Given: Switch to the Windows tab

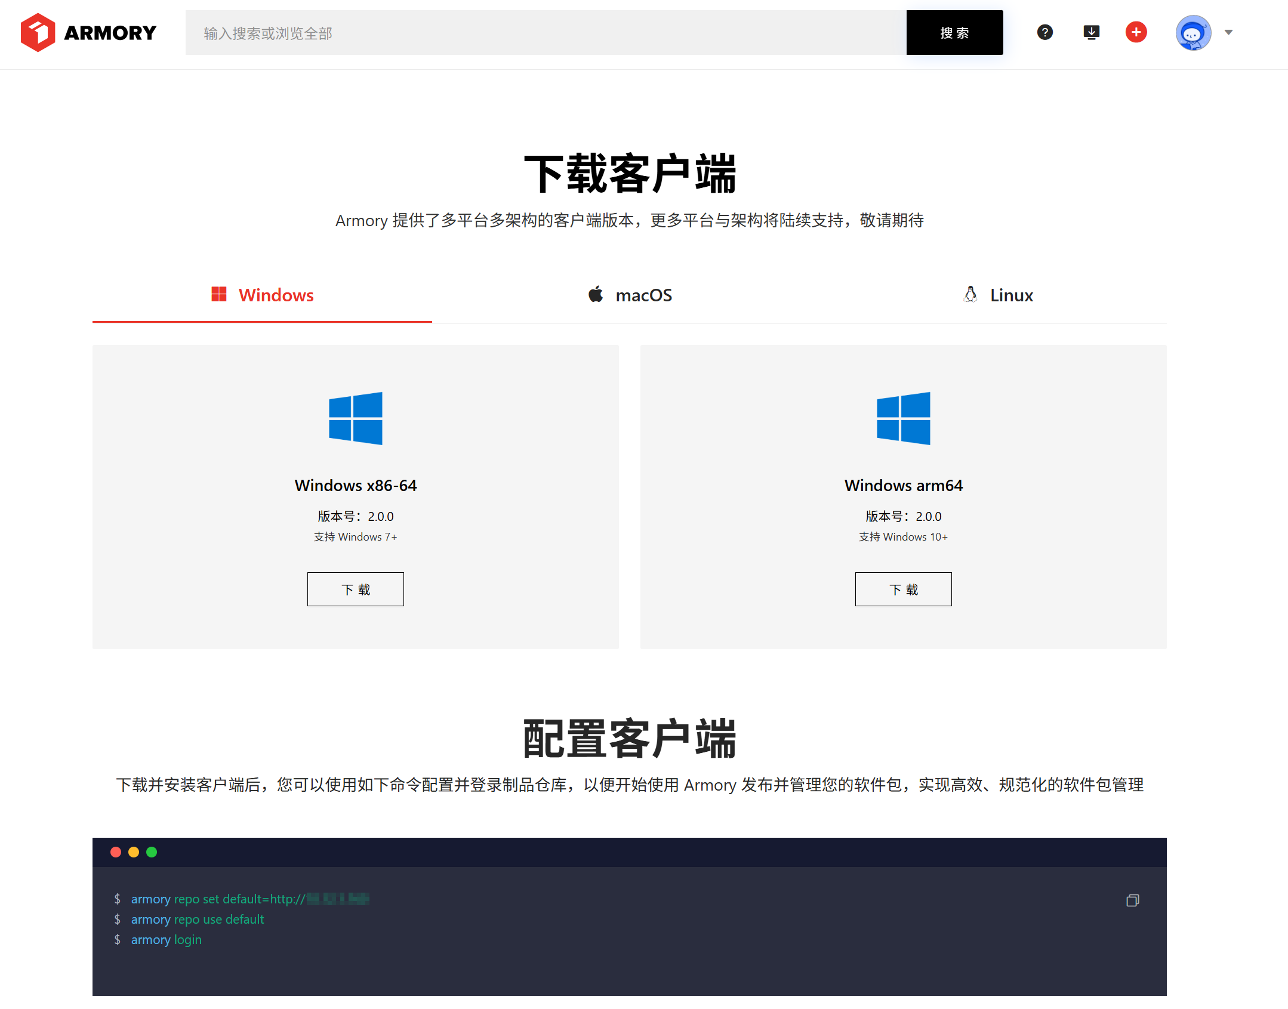Looking at the screenshot, I should pos(263,295).
